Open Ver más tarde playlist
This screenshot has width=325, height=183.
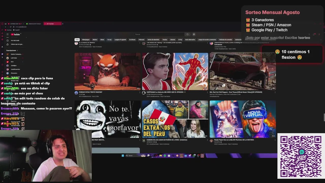(x=15, y=40)
